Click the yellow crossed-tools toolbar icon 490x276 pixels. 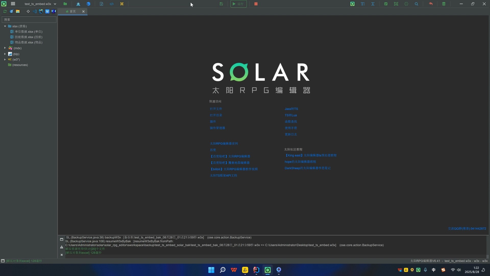coord(122,4)
